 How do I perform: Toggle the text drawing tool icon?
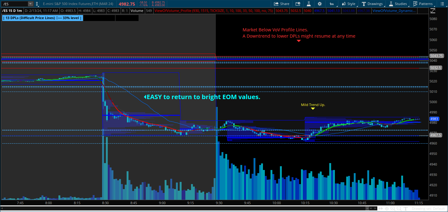[406, 209]
